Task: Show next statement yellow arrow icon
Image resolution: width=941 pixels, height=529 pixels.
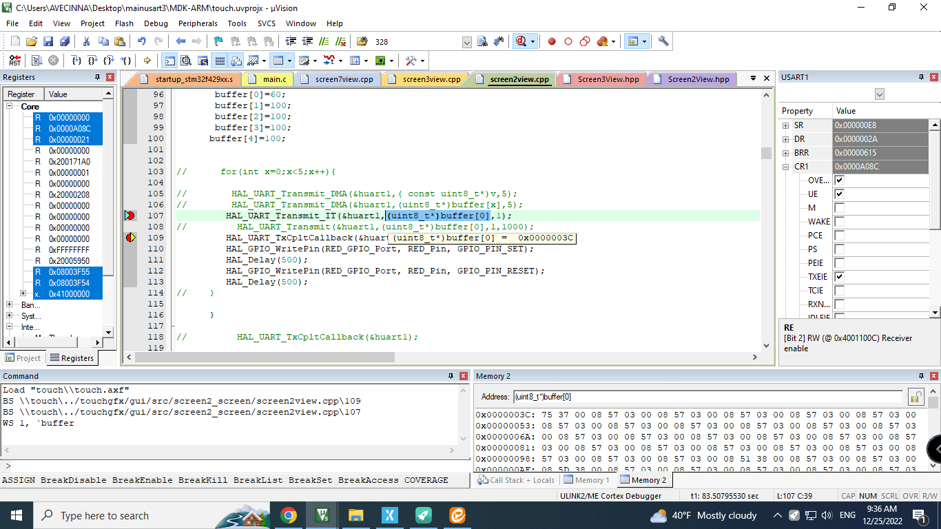Action: click(147, 60)
